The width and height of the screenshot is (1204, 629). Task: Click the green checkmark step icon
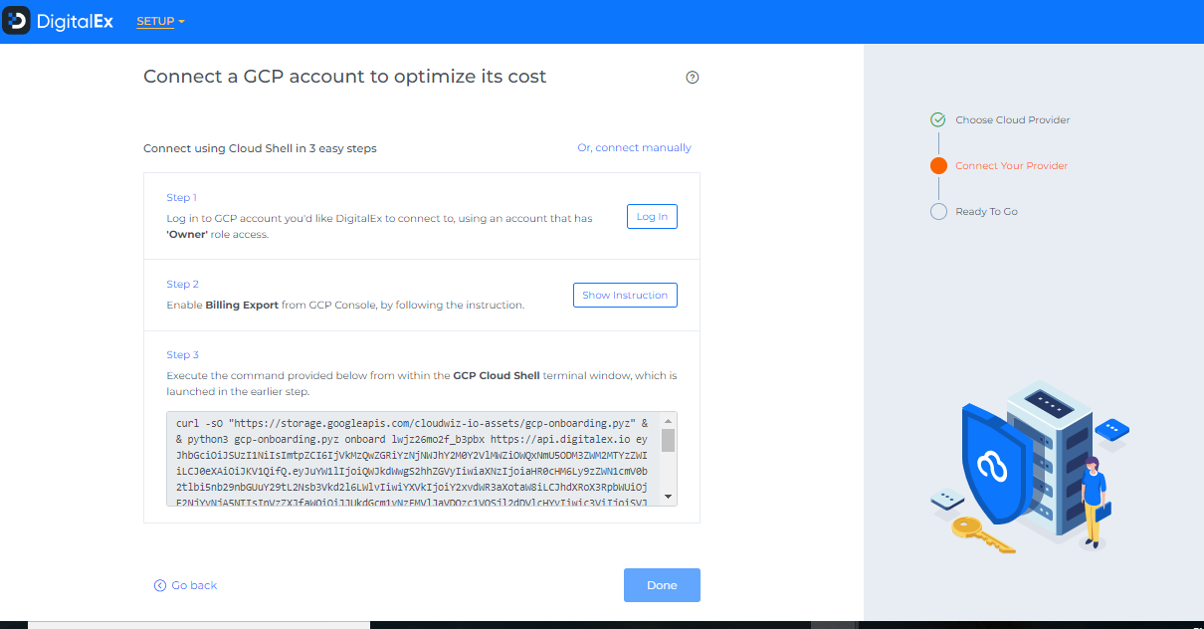point(937,119)
